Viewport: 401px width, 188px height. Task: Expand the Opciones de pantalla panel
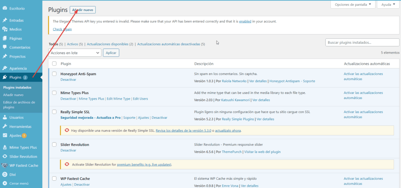pos(353,5)
